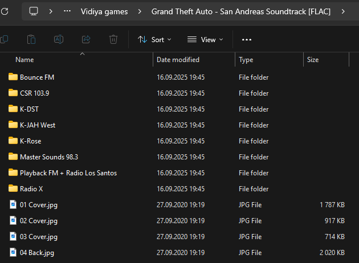Select the 03 Cover.jpg file icon
Screen dimensions: 359x263
[13, 236]
